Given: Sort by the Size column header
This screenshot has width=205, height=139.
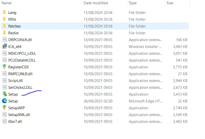Looking at the screenshot, I should click(x=170, y=3).
